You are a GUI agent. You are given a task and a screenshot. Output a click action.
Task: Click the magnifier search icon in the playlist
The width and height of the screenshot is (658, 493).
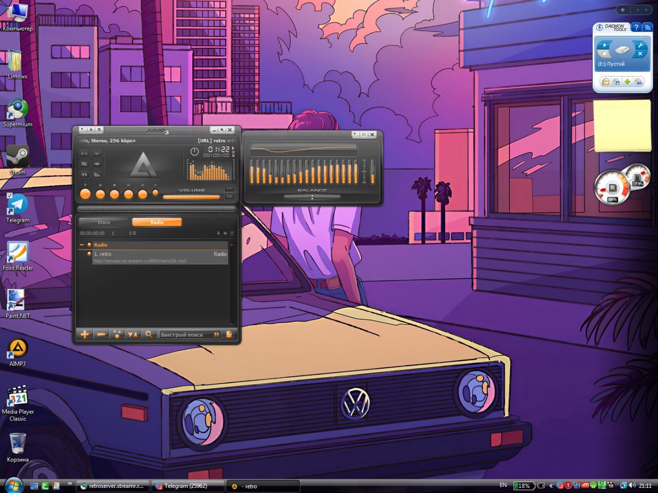pos(149,334)
